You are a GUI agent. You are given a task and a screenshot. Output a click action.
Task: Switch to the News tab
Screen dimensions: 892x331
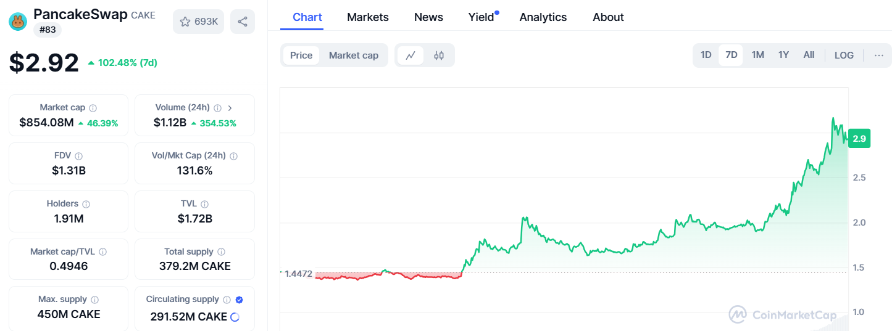[x=428, y=17]
